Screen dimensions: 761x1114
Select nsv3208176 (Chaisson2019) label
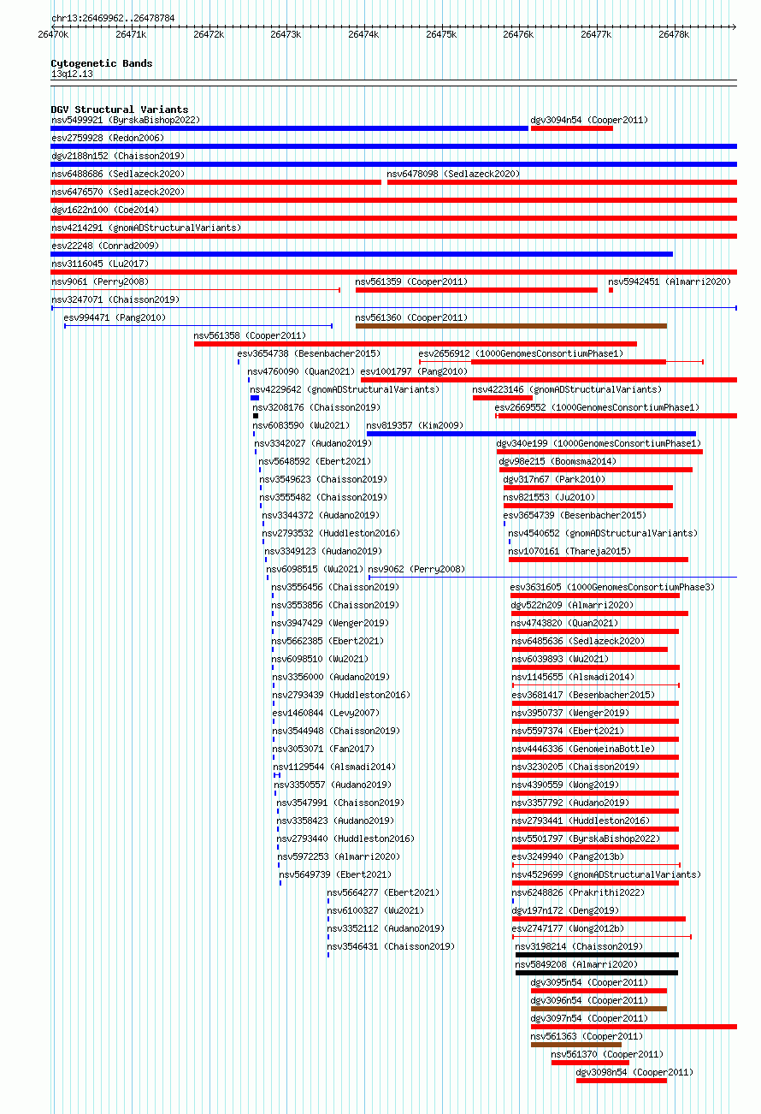coord(316,407)
